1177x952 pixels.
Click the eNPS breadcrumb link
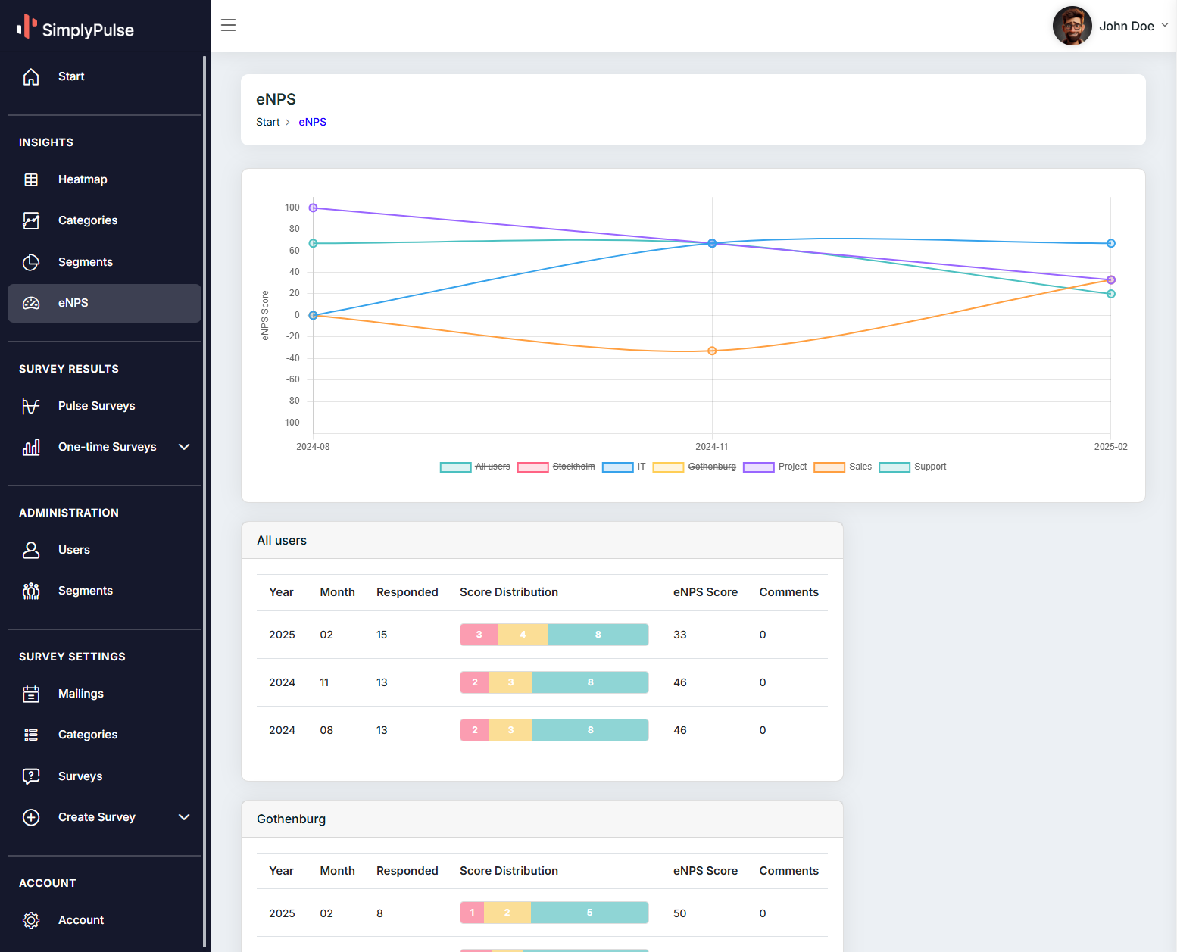point(312,122)
